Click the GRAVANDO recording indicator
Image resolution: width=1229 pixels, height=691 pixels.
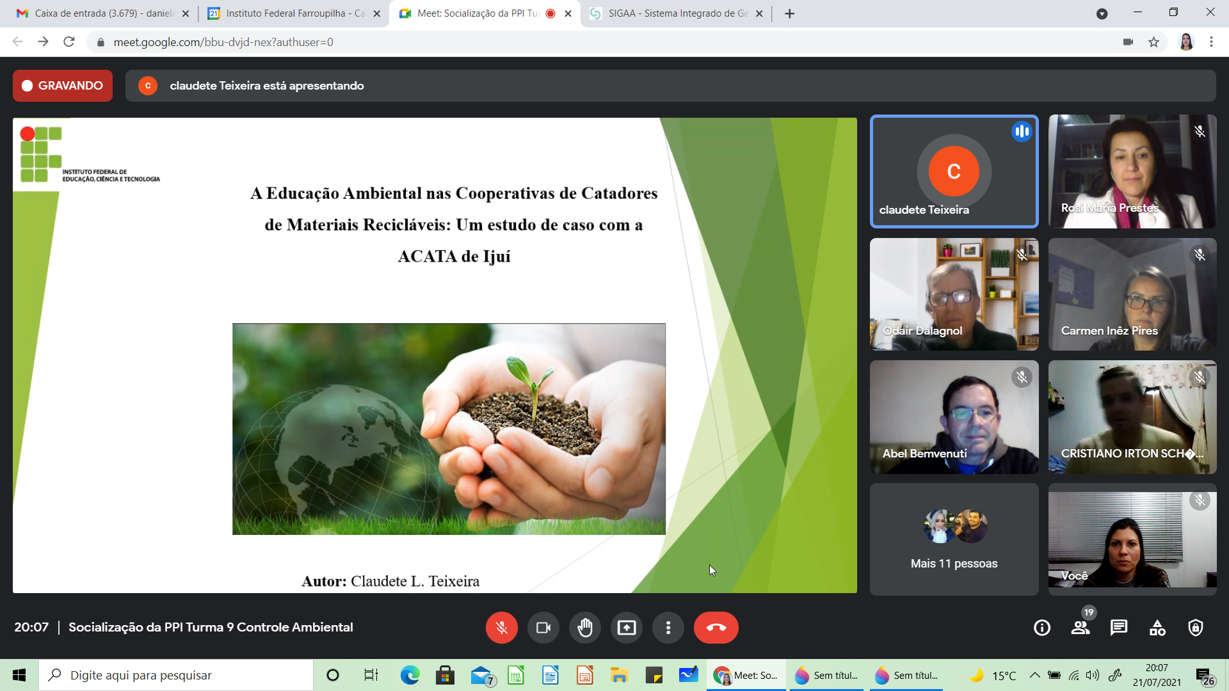pos(63,86)
